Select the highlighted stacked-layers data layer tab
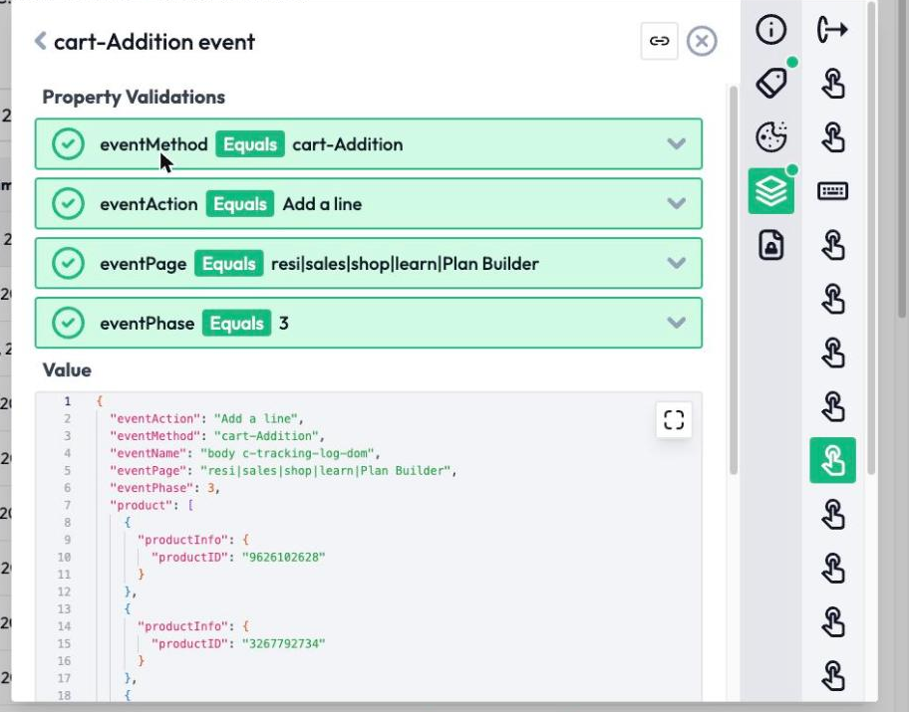This screenshot has width=909, height=712. tap(771, 190)
